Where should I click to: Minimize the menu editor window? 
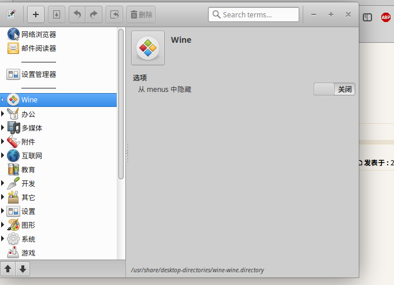tap(313, 14)
